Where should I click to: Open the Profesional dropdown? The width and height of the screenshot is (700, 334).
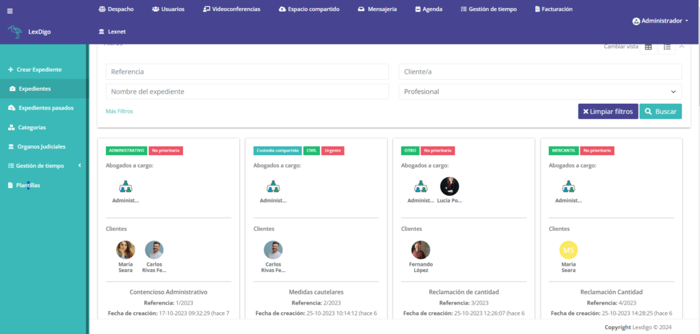tap(539, 92)
